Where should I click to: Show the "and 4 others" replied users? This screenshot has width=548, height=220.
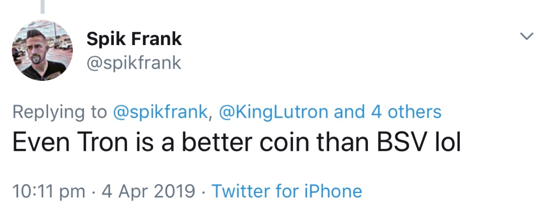388,112
